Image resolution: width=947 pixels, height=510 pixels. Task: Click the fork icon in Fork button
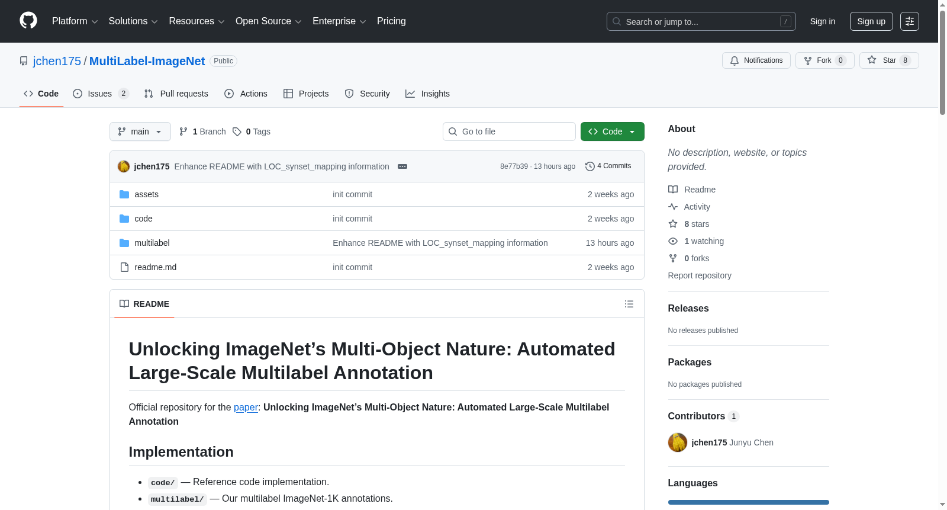808,60
